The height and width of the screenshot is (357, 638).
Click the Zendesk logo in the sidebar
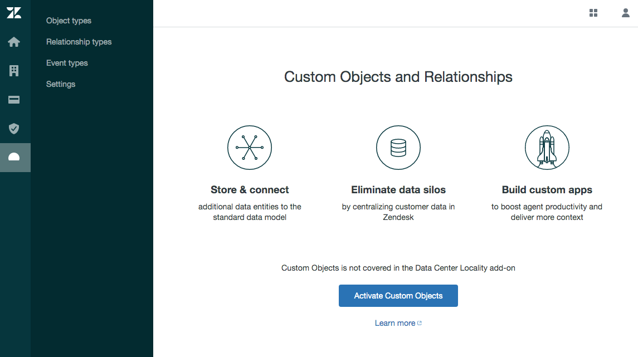click(x=14, y=13)
